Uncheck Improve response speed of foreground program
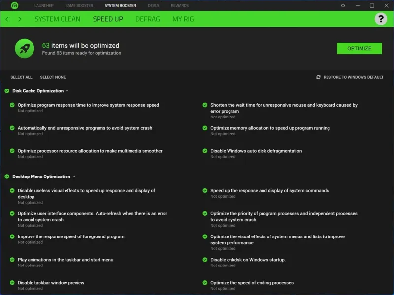 pos(12,236)
